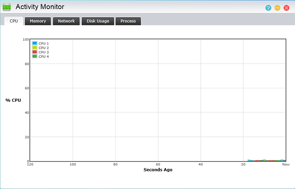Select the CPU 2 legend label
The image size is (295, 189).
coord(44,48)
